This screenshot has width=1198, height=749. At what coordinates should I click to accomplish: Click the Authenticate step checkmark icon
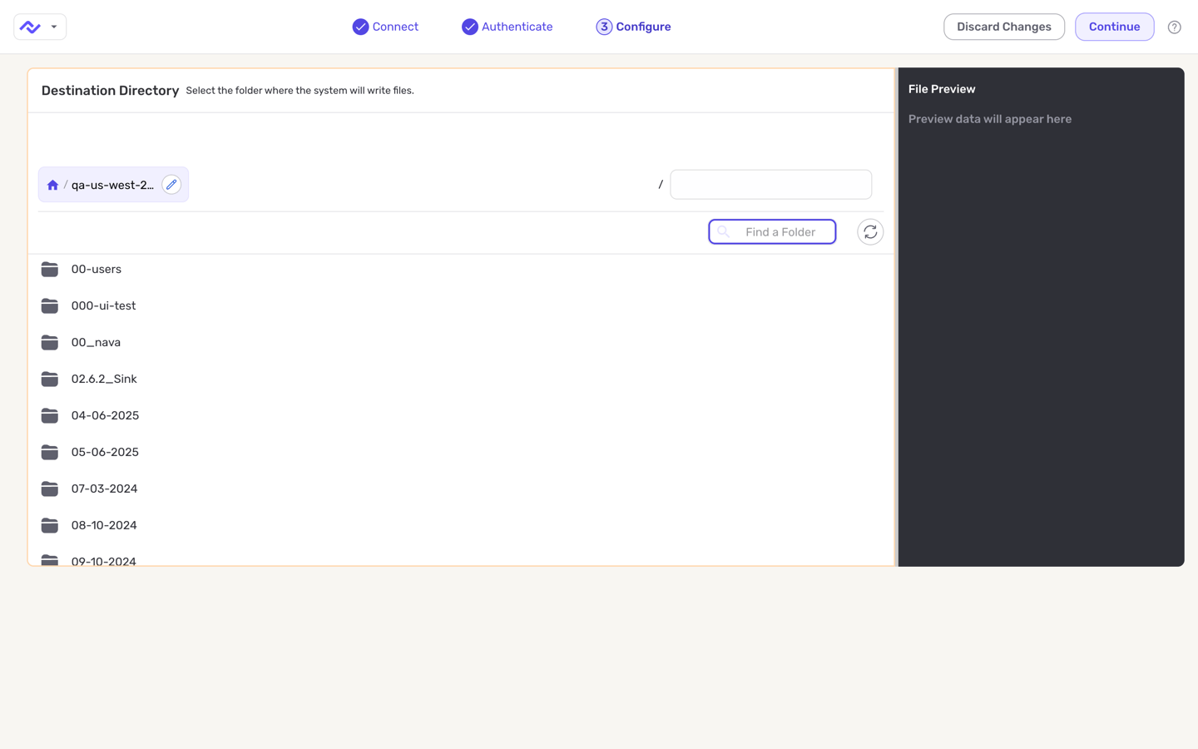point(470,27)
